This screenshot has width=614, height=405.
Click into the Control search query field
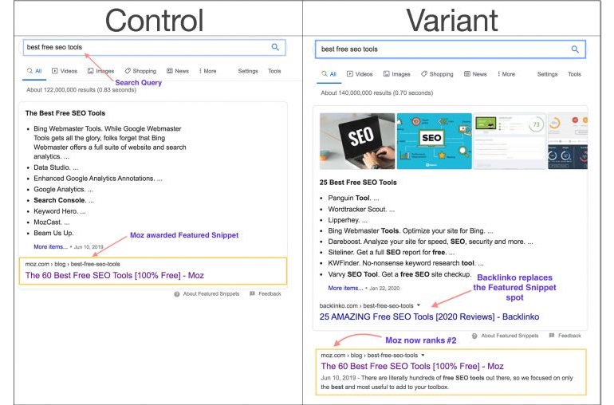click(144, 48)
